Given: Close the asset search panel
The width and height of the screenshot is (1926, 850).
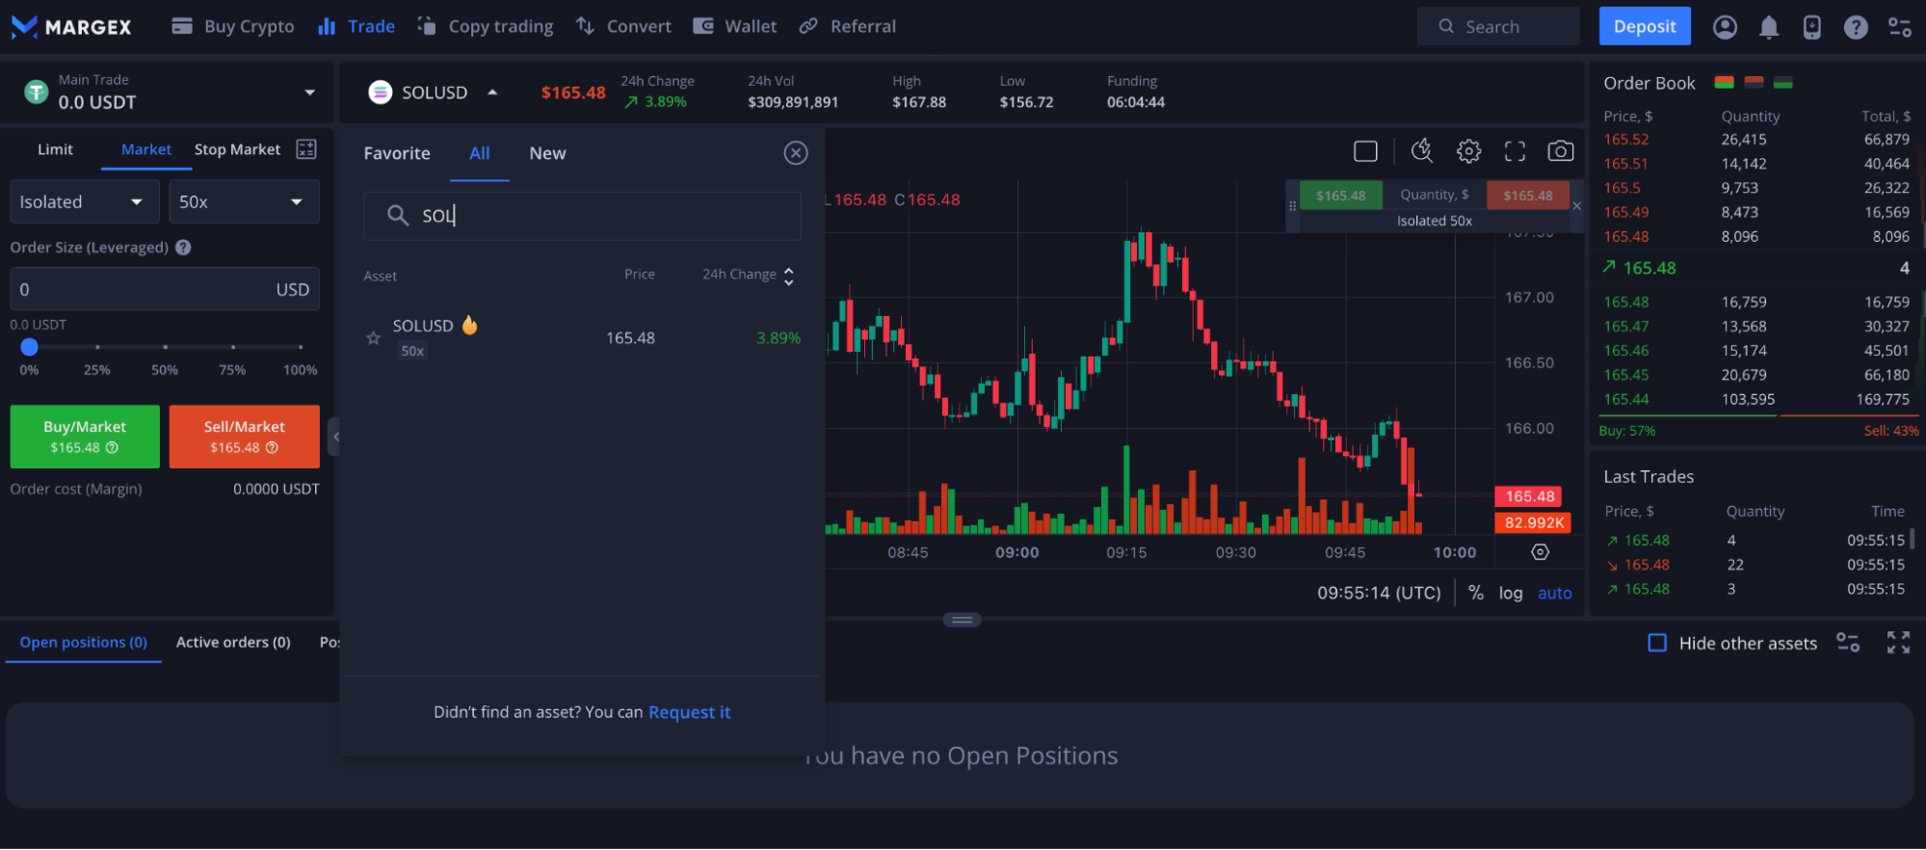Looking at the screenshot, I should [795, 153].
